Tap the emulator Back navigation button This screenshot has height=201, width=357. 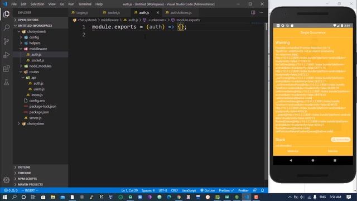coord(291,160)
